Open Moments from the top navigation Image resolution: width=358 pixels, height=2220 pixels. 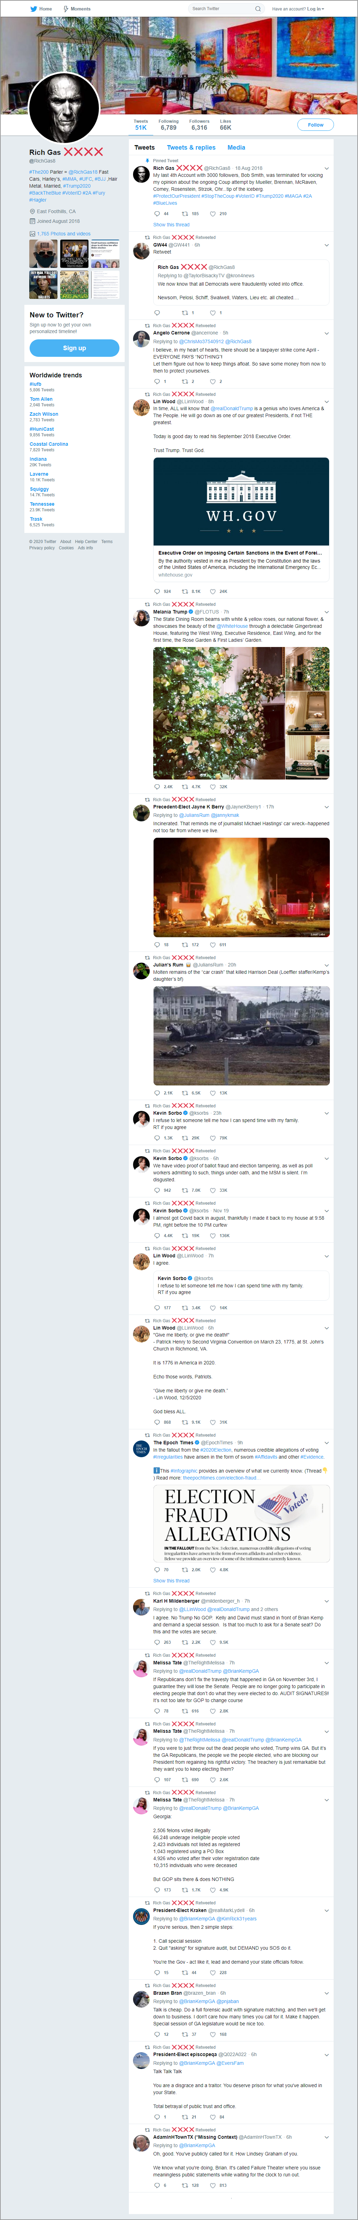tap(77, 9)
